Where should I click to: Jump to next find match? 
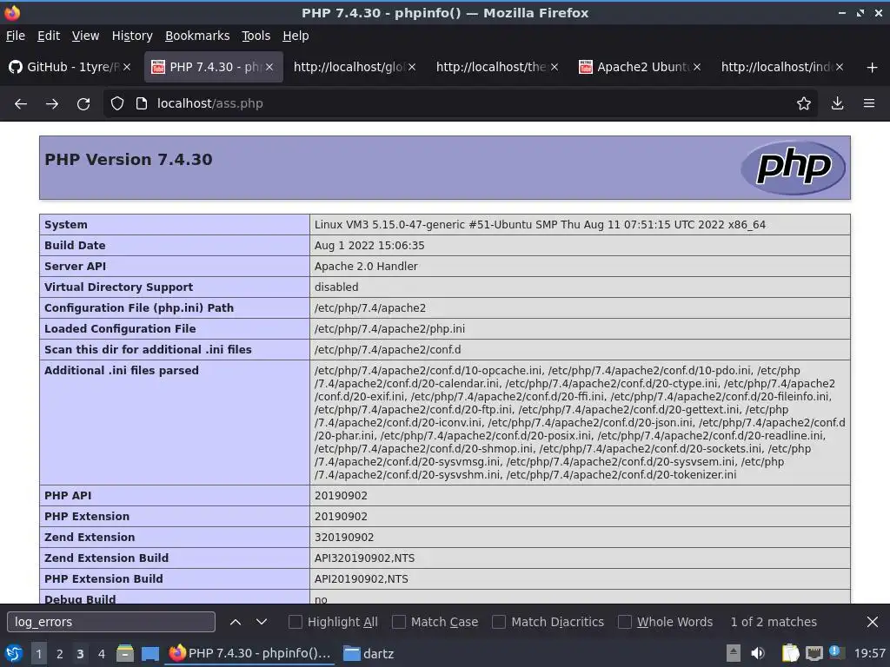coord(261,622)
